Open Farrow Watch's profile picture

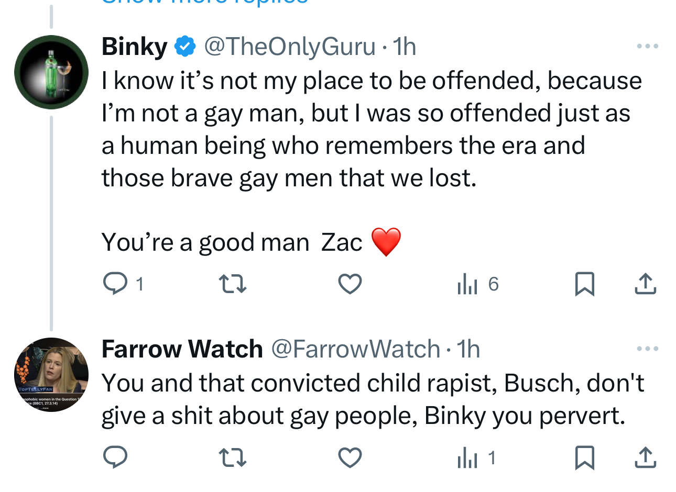51,375
